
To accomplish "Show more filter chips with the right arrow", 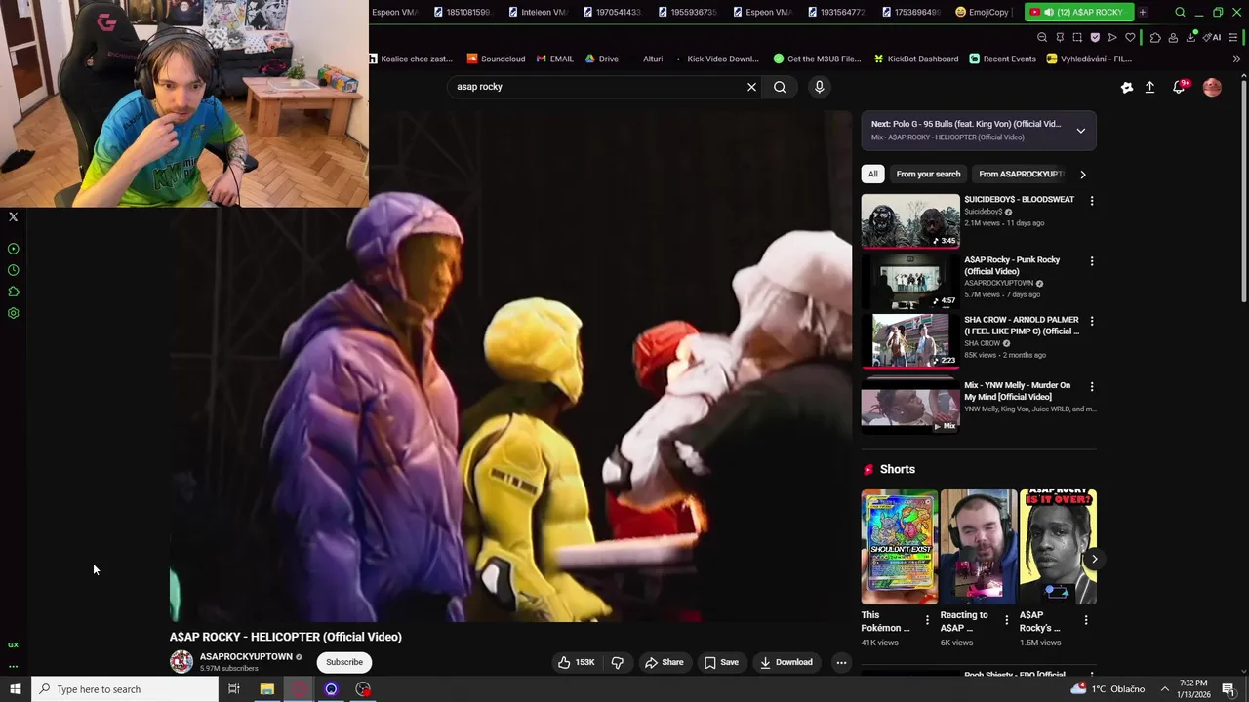I will [1082, 174].
